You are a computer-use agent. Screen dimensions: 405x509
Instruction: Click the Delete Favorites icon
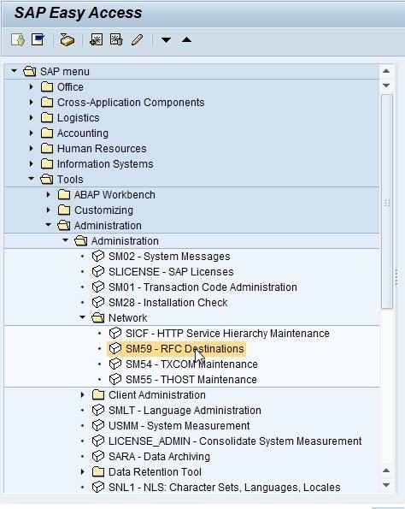click(116, 39)
